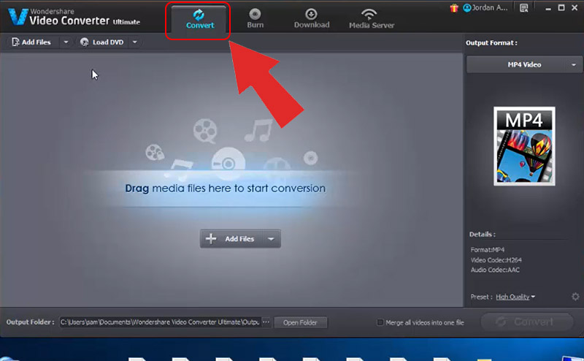Screen dimensions: 584x361
Task: Go to the Download tab
Action: [312, 18]
